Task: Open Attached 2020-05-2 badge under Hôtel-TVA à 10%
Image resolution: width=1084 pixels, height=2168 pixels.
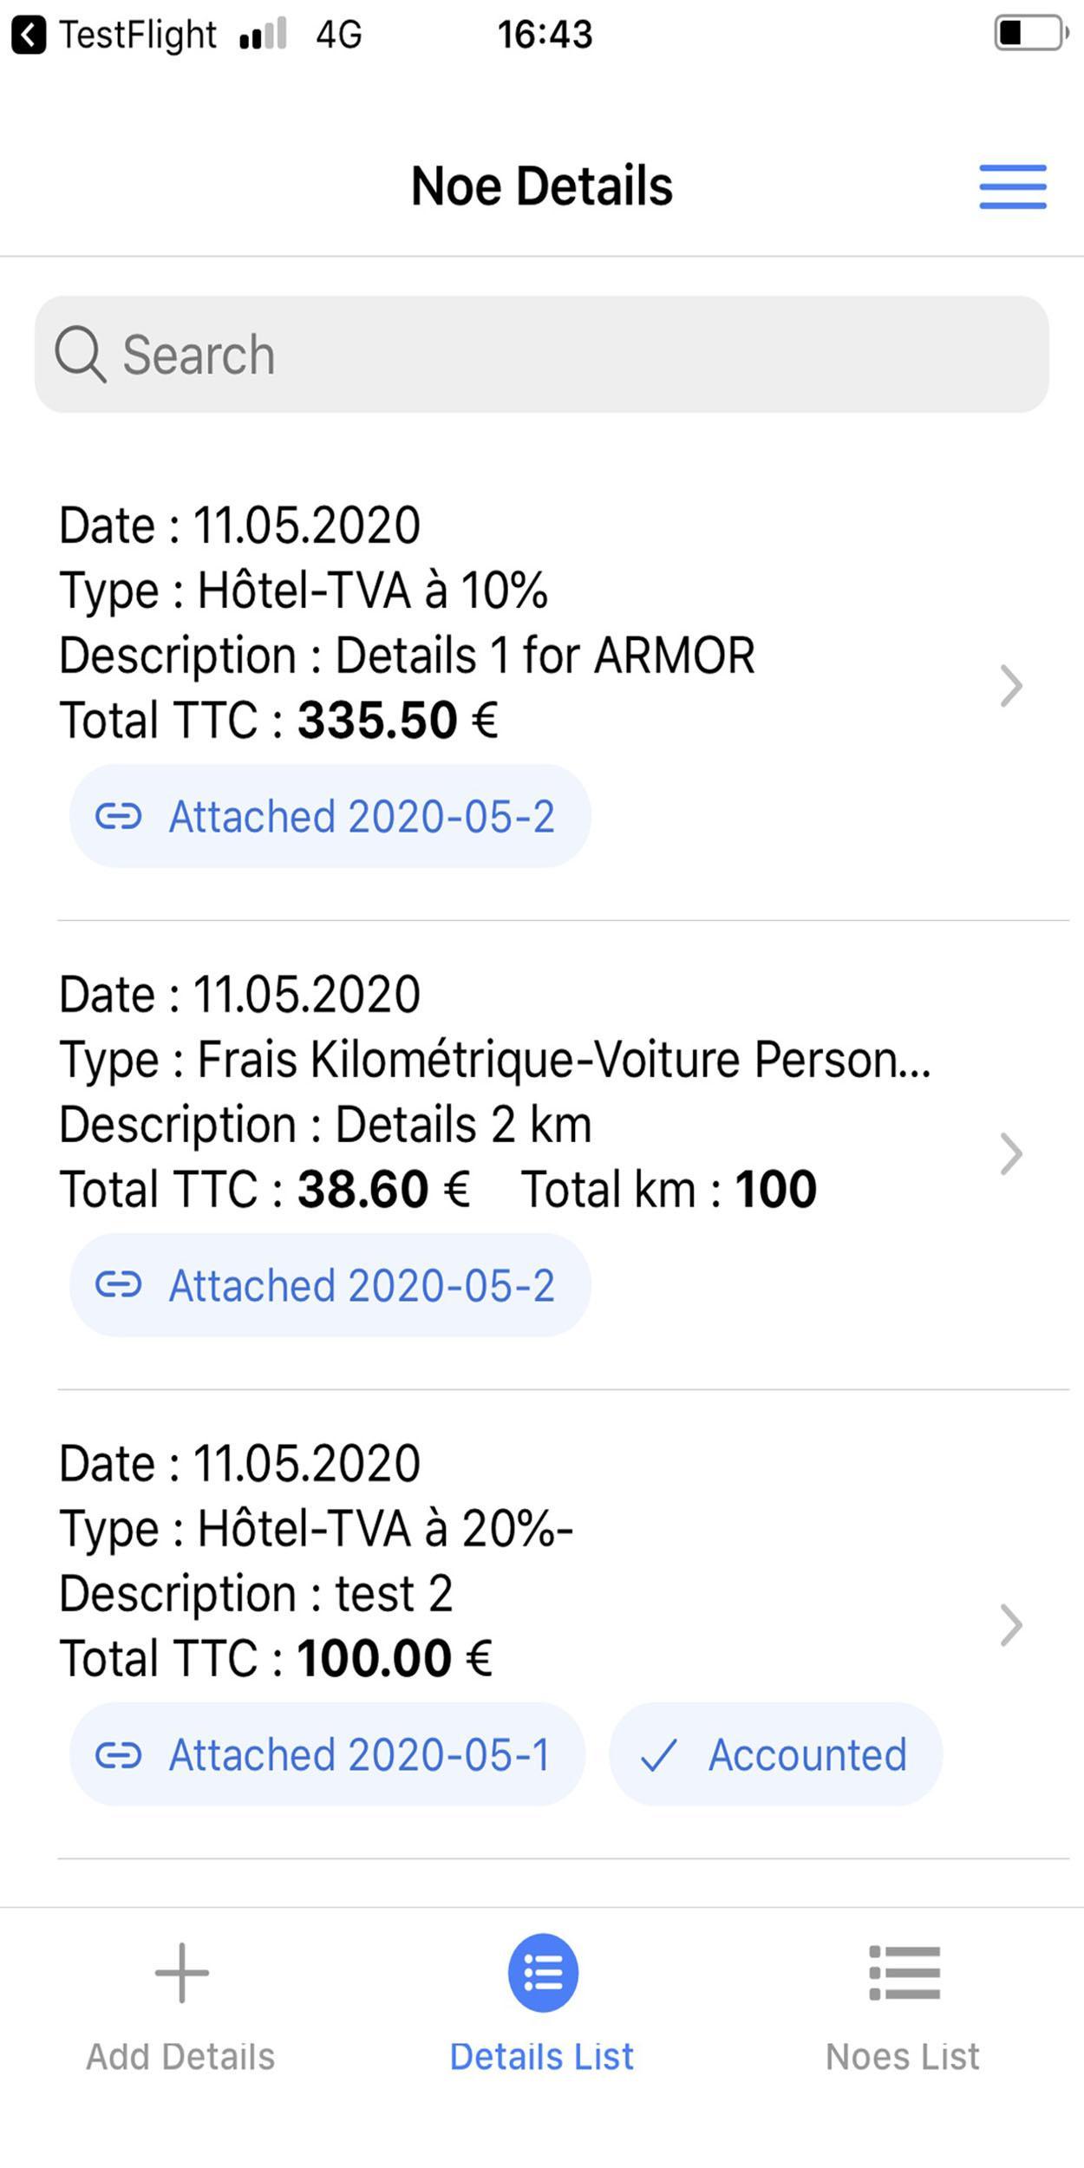Action: coord(330,816)
